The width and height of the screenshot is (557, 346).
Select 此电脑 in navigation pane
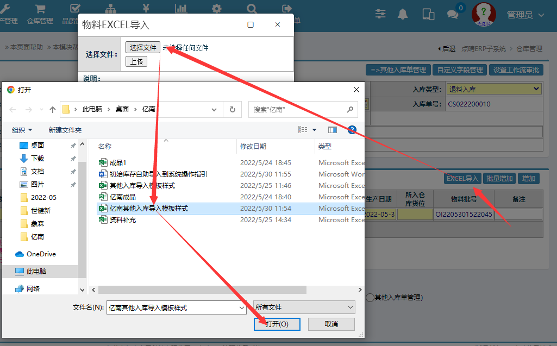36,271
